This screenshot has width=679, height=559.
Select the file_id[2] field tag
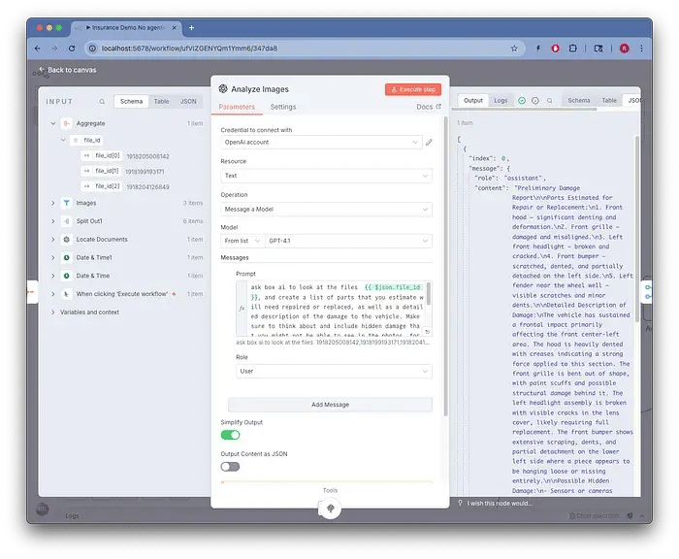click(x=102, y=186)
